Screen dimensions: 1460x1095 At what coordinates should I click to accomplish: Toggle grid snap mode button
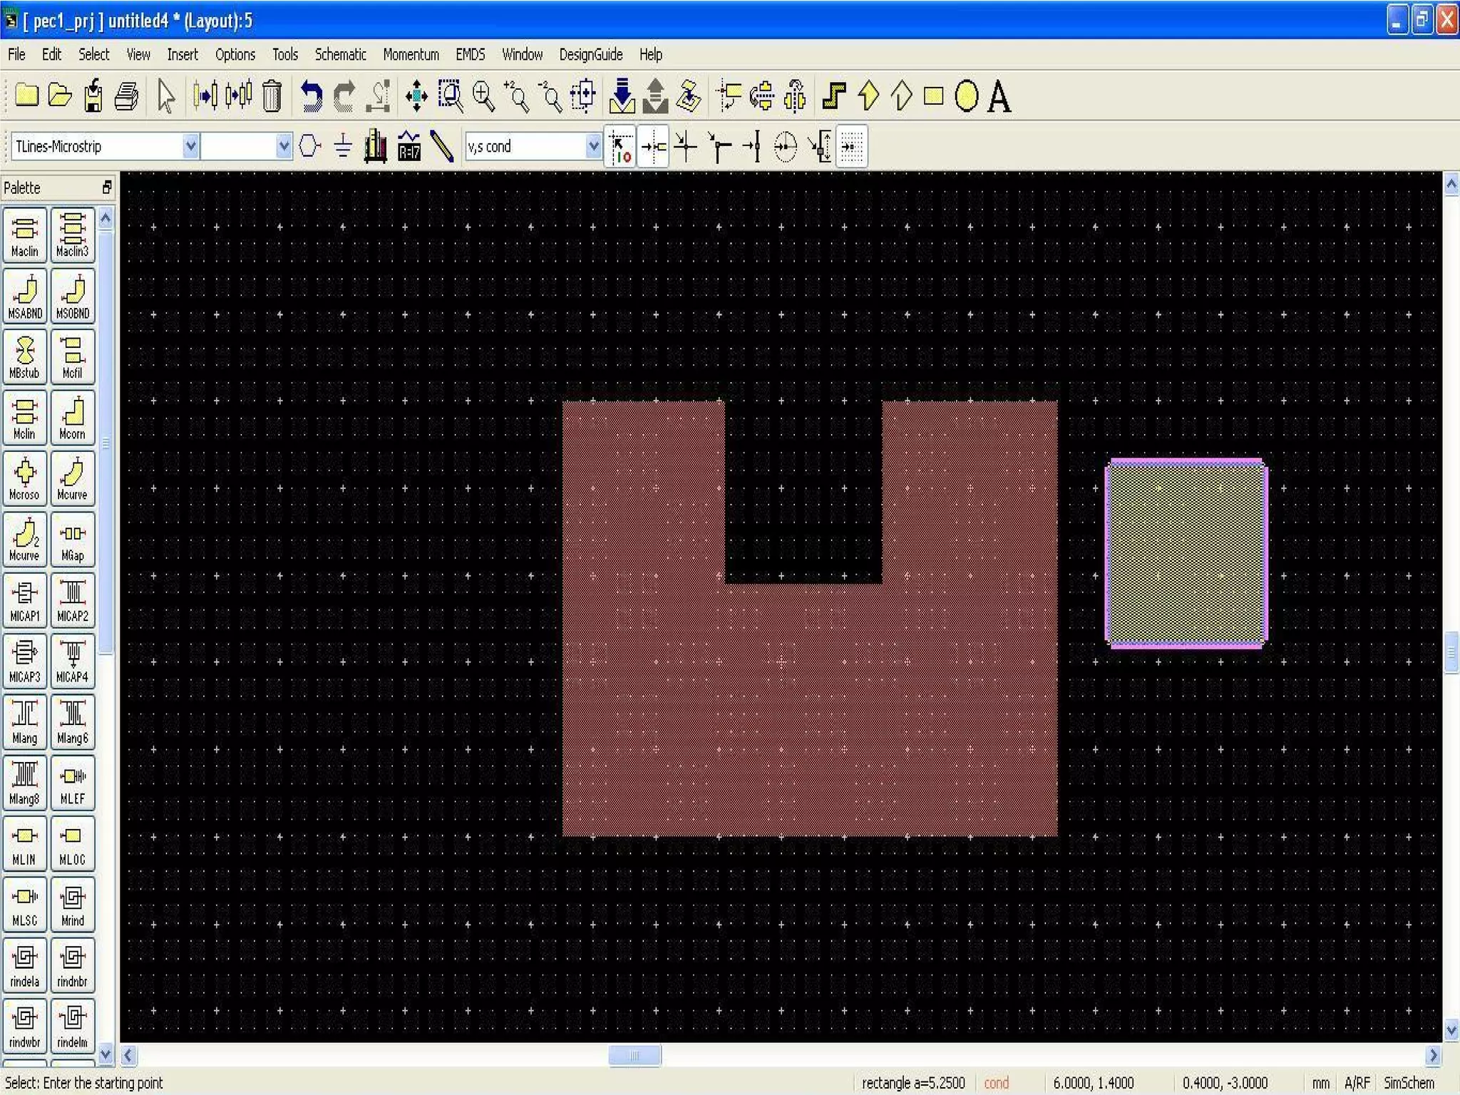tap(852, 146)
